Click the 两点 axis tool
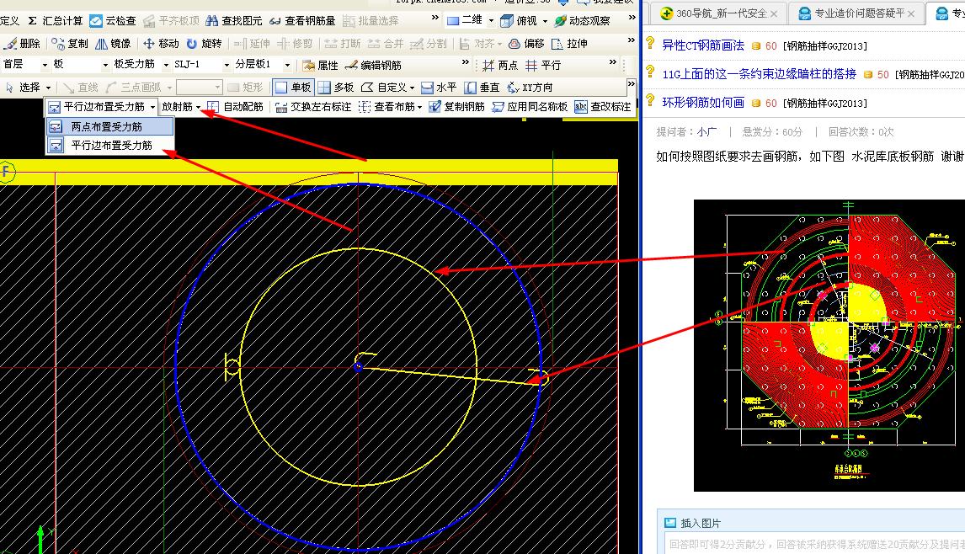 click(500, 65)
